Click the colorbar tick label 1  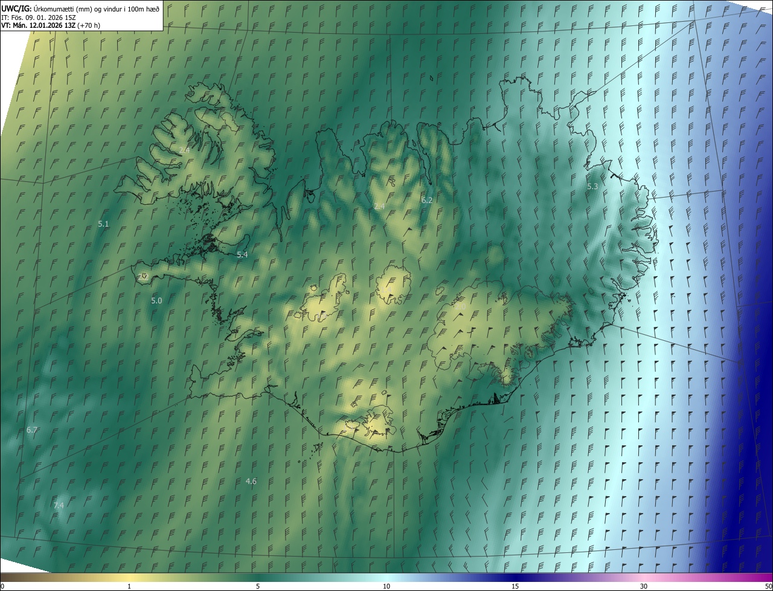pyautogui.click(x=129, y=586)
